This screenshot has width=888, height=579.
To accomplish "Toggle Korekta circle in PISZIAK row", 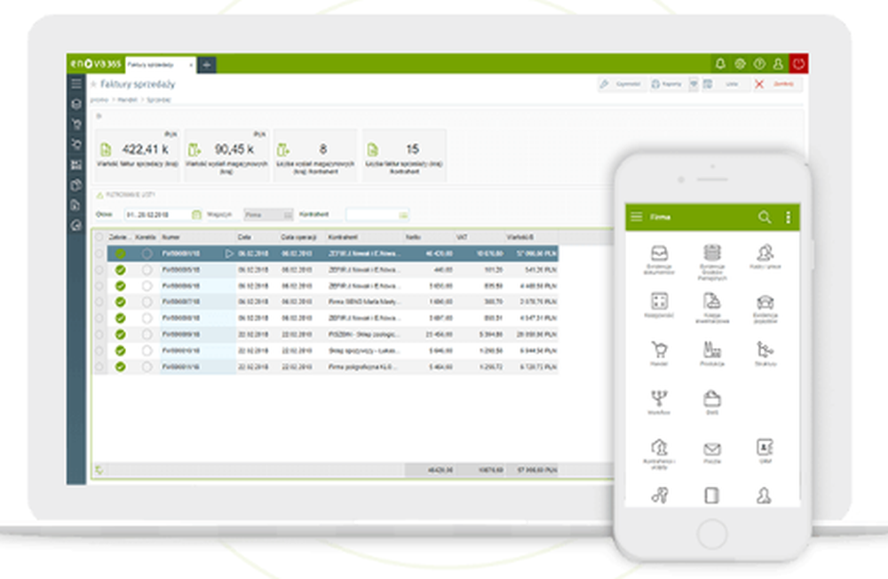I will 147,334.
